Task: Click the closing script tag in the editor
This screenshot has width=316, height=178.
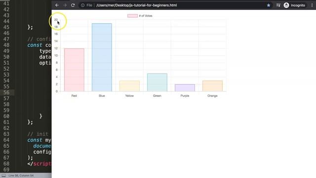Action: click(x=39, y=164)
